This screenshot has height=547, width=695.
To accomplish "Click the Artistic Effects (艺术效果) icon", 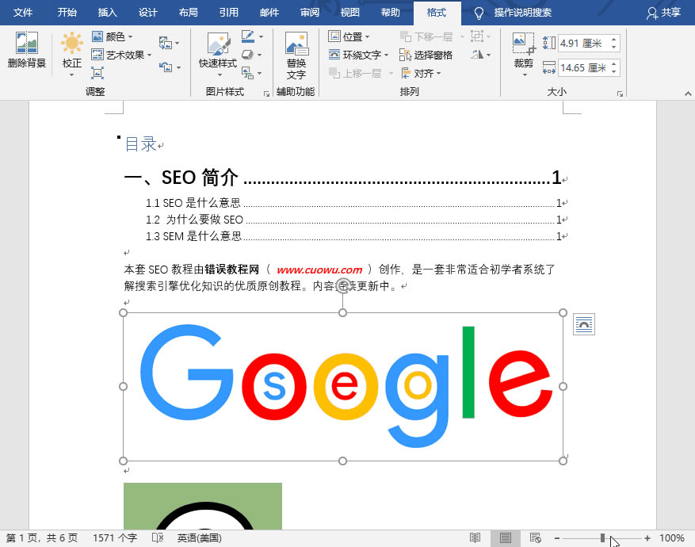I will [x=97, y=55].
